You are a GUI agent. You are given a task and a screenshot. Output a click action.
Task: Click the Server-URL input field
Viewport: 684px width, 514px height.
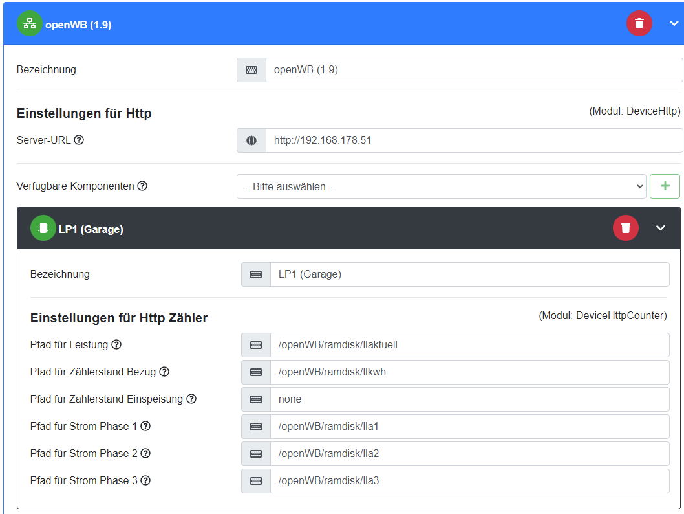(x=473, y=140)
